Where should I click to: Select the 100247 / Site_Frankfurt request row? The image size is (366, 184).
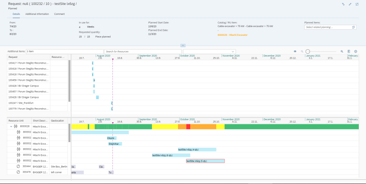click(29, 103)
